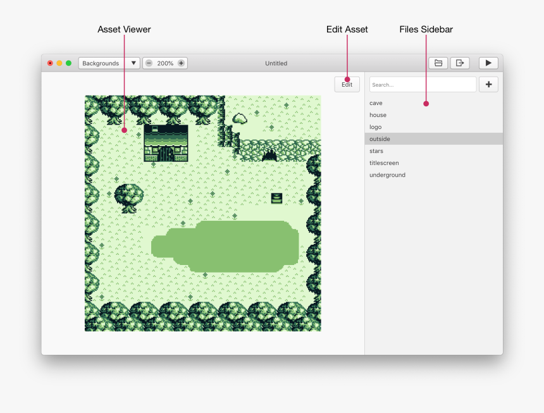Close the window with the red button
The height and width of the screenshot is (413, 544).
click(x=51, y=63)
